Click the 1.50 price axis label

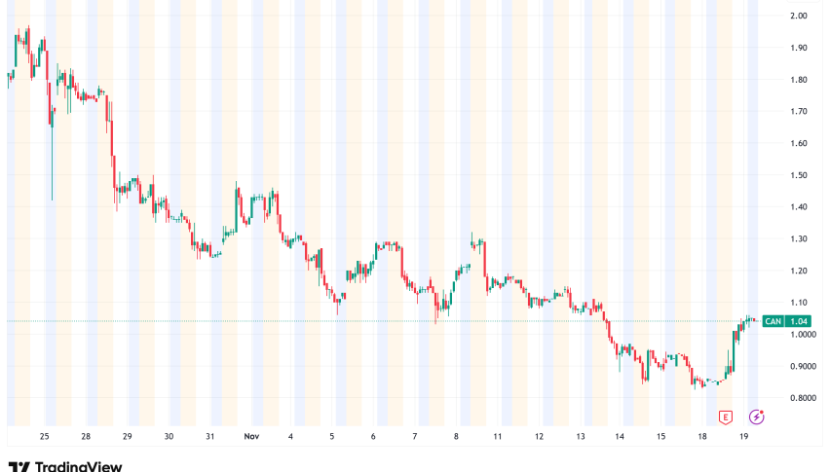click(x=799, y=175)
